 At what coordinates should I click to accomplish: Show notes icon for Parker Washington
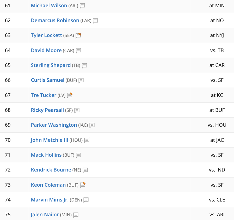click(x=92, y=125)
